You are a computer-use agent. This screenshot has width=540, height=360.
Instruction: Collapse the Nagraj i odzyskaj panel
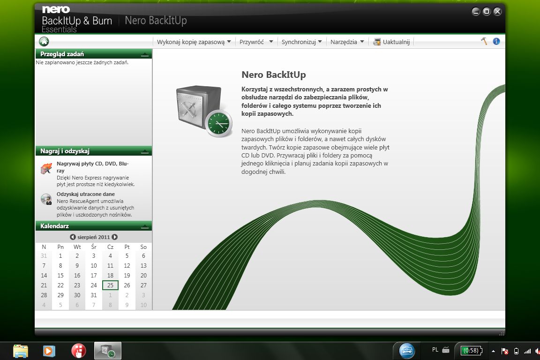[145, 151]
